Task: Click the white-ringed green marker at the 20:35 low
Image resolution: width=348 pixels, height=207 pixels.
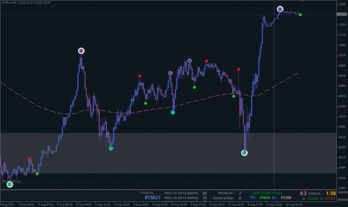Action: pos(244,153)
